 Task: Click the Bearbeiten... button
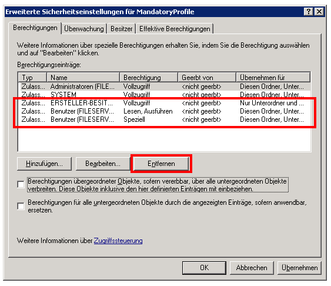[103, 164]
